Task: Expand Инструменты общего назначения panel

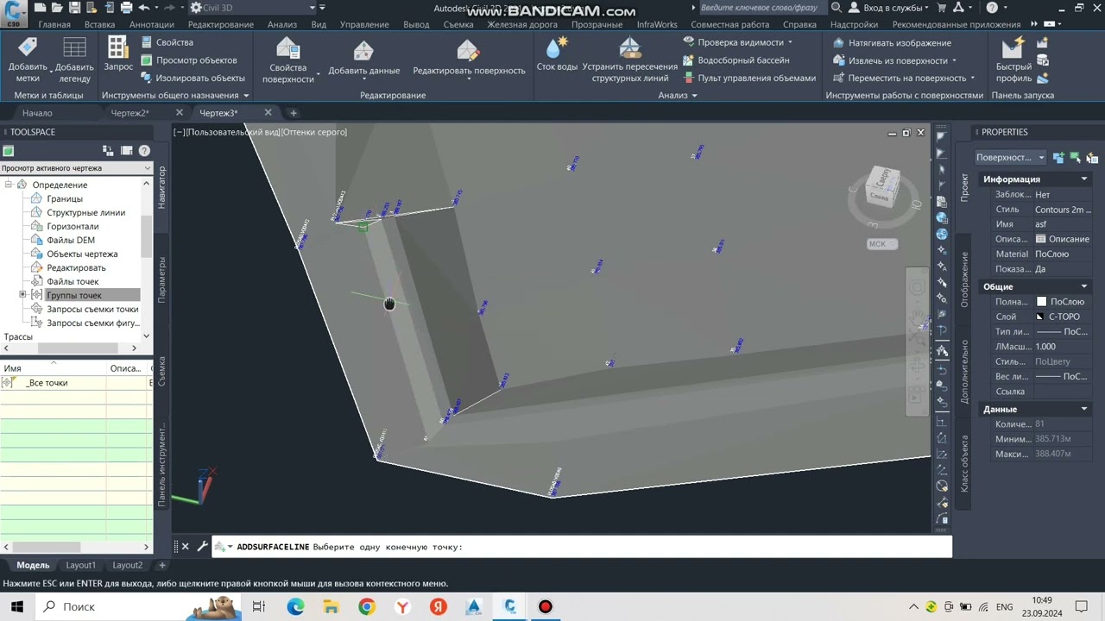Action: (246, 96)
